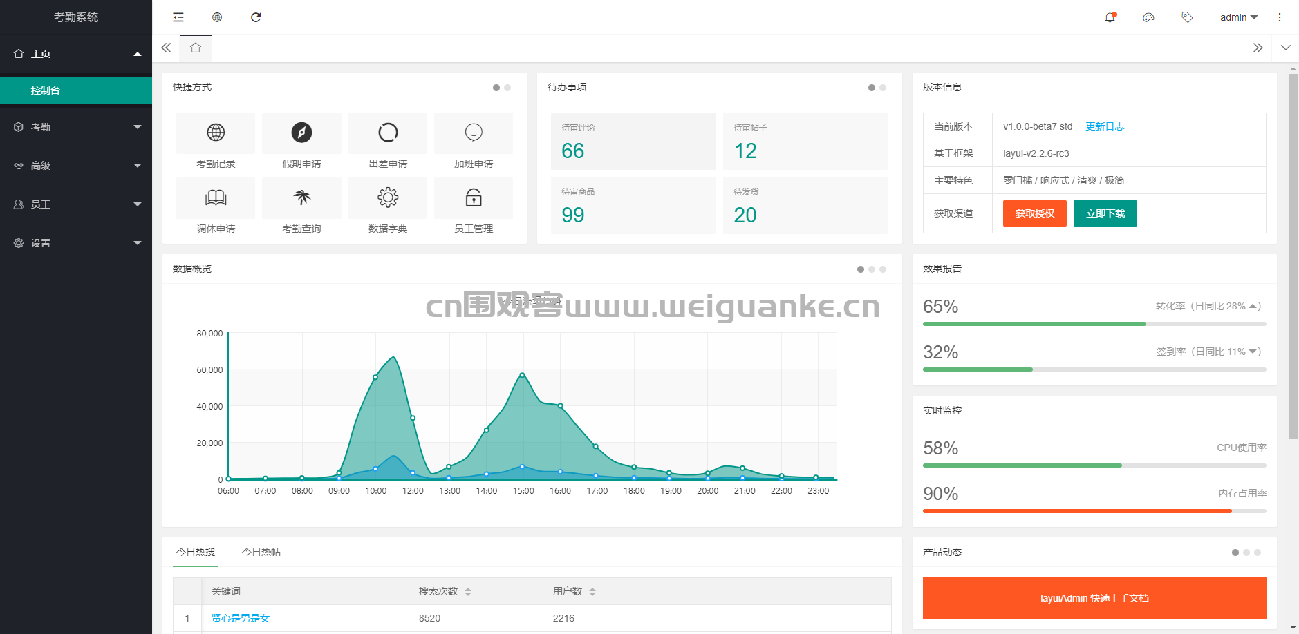Open the tab operations dropdown chevron

[1286, 48]
